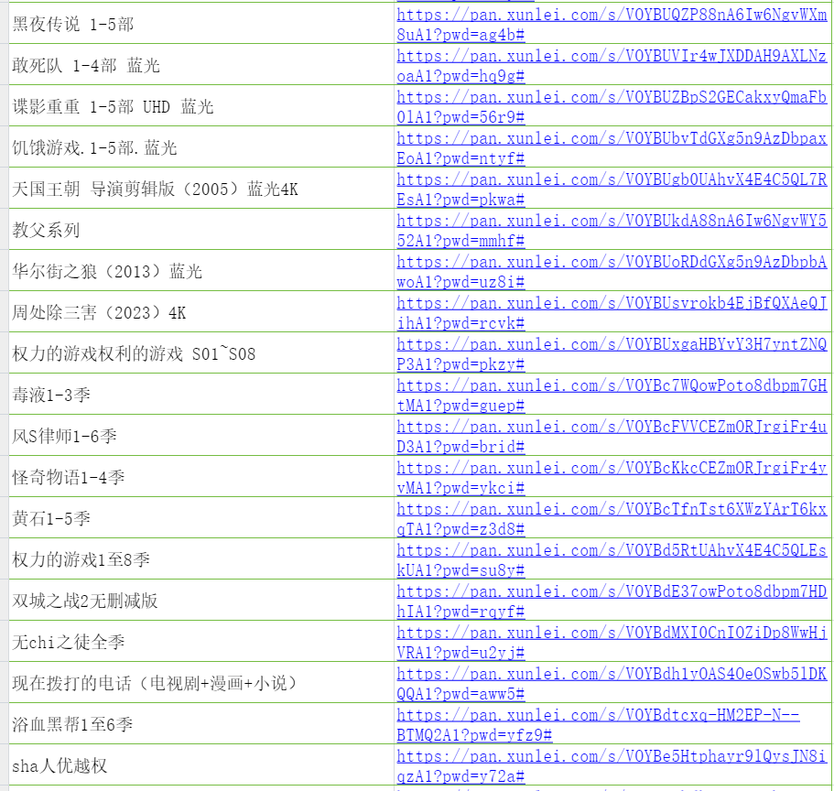Screen dimensions: 834x791
Task: Click the 敢死队 1-4部 download link
Action: pos(611,57)
